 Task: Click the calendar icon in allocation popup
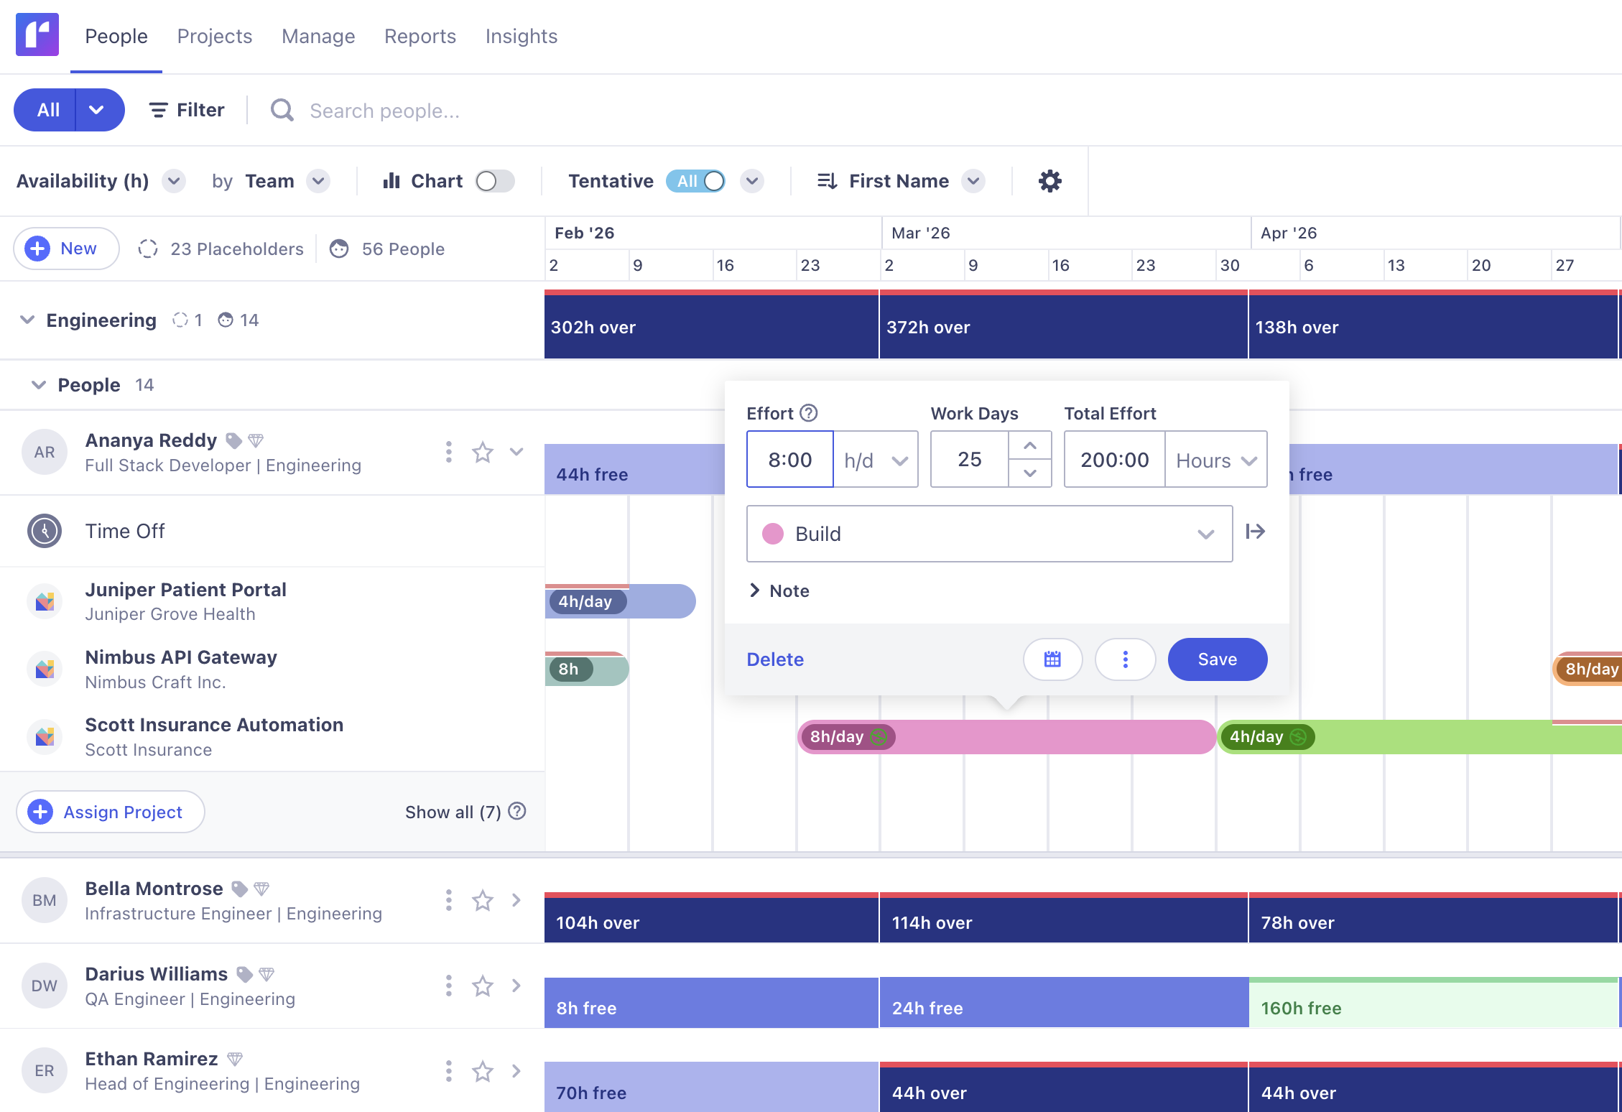(1052, 659)
